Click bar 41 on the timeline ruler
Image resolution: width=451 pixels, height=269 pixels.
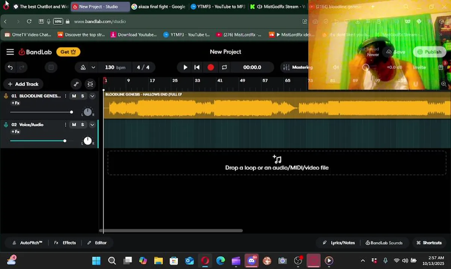(220, 81)
